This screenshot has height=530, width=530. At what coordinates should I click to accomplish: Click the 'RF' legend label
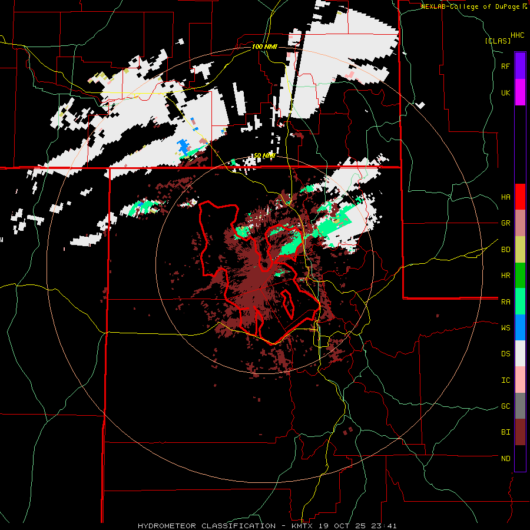pyautogui.click(x=505, y=66)
